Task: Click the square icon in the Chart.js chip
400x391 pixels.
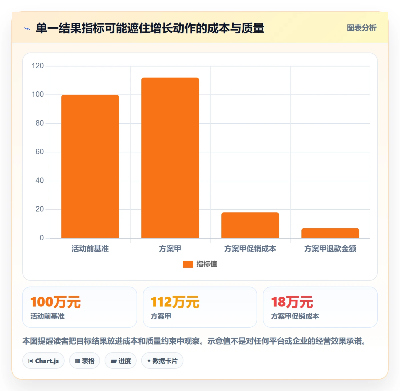Action: pyautogui.click(x=31, y=361)
